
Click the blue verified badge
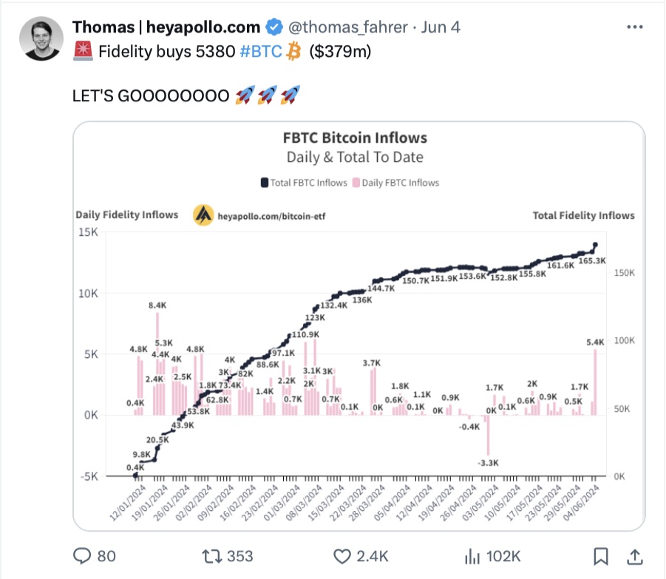274,27
